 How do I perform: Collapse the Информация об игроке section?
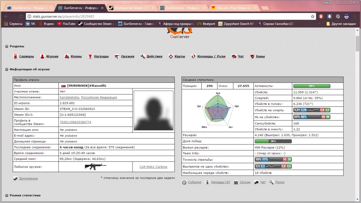[7, 69]
